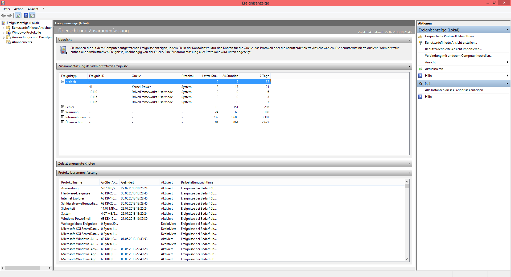The height and width of the screenshot is (277, 511).
Task: Select the Windows PowerShell log row
Action: tap(139, 219)
